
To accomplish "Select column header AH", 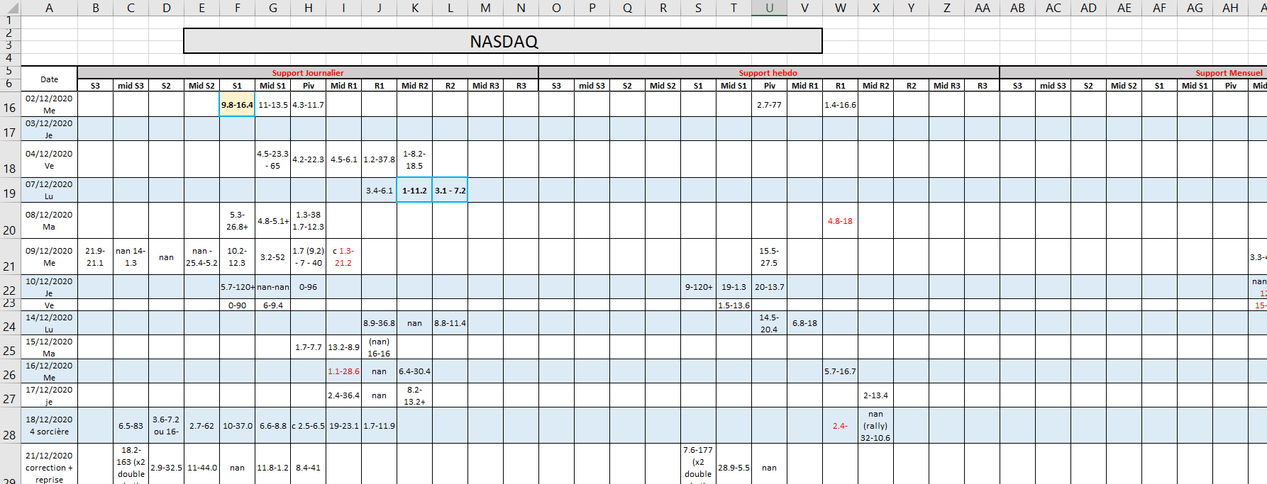I will [x=1230, y=8].
